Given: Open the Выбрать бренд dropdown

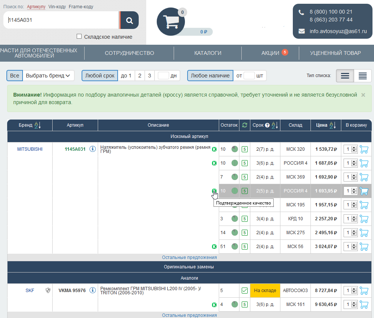Looking at the screenshot, I should coord(48,76).
